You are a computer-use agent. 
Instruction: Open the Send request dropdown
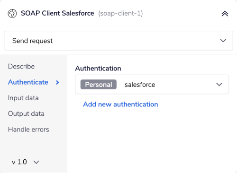[118, 41]
